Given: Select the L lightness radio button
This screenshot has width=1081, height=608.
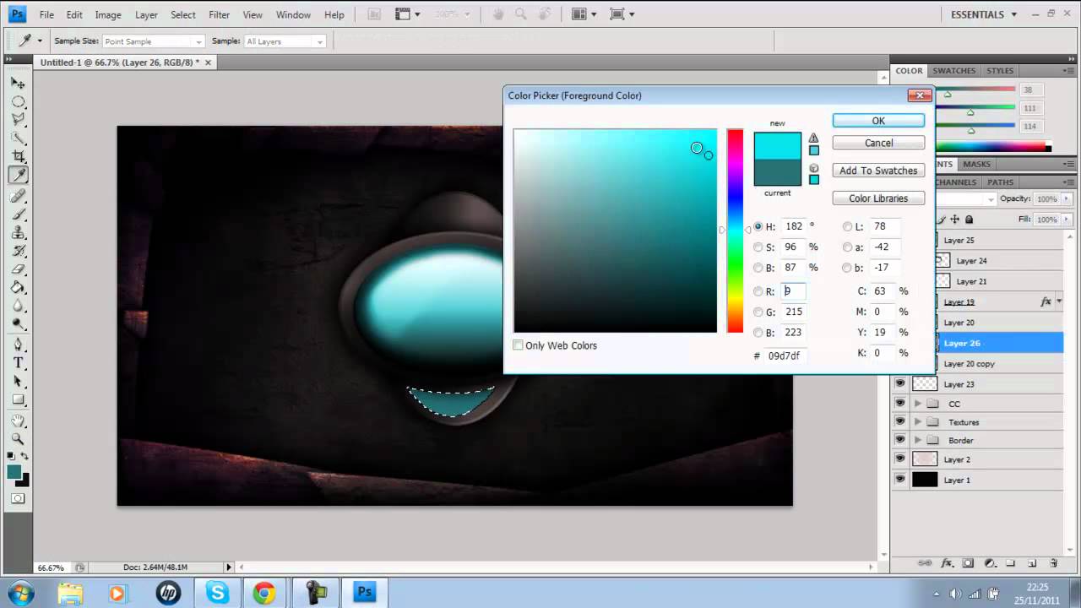Looking at the screenshot, I should click(847, 226).
